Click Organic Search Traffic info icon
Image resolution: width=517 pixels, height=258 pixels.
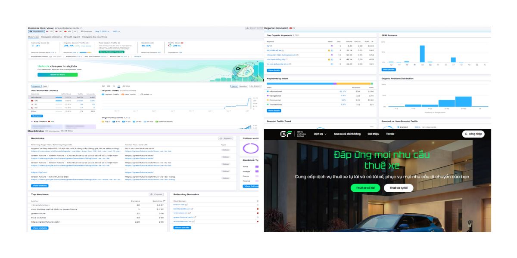click(x=87, y=43)
